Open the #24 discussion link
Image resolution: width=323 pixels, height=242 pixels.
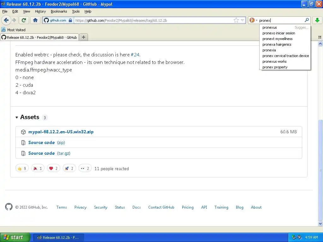[x=135, y=55]
